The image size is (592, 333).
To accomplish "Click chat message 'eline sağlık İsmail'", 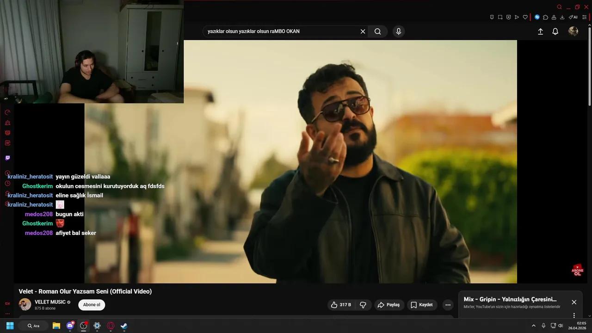I will [x=79, y=195].
